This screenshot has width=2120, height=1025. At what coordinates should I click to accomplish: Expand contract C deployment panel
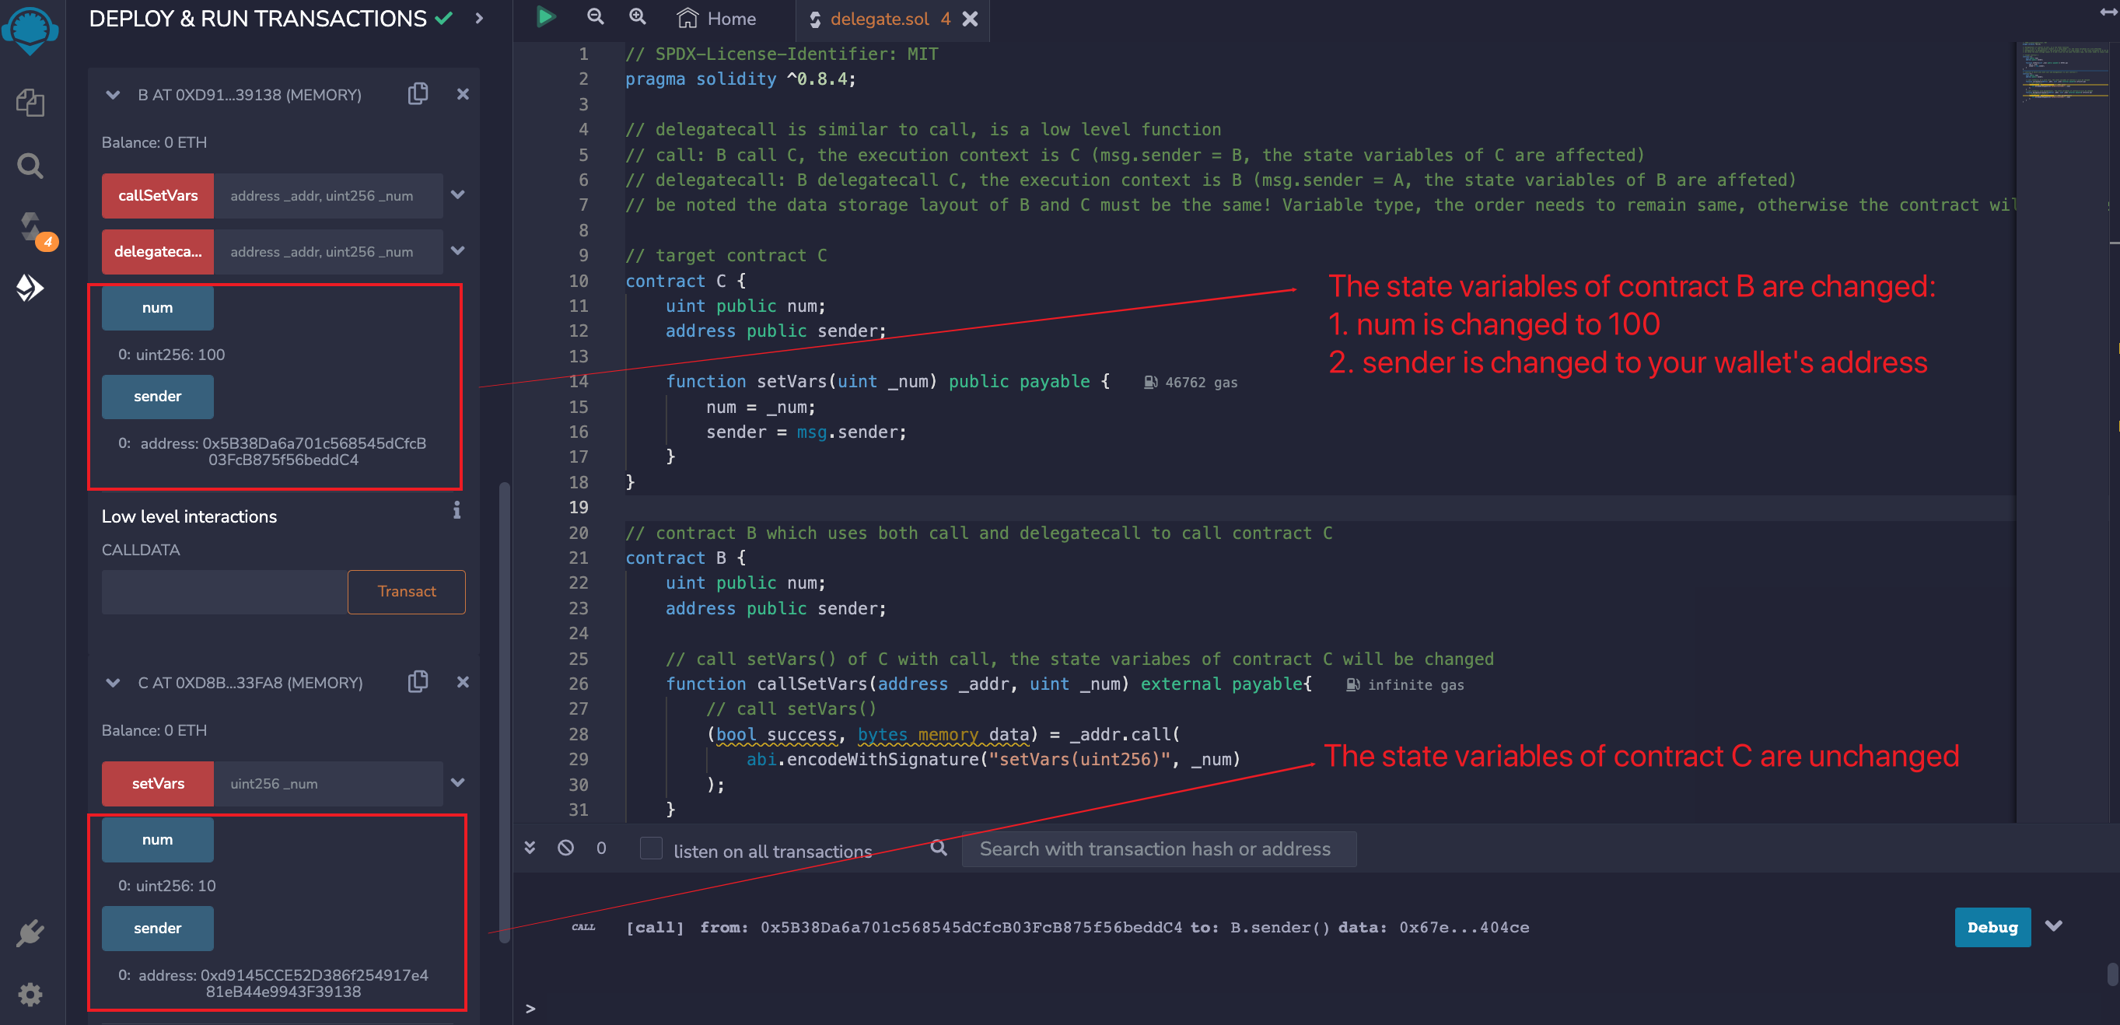114,683
